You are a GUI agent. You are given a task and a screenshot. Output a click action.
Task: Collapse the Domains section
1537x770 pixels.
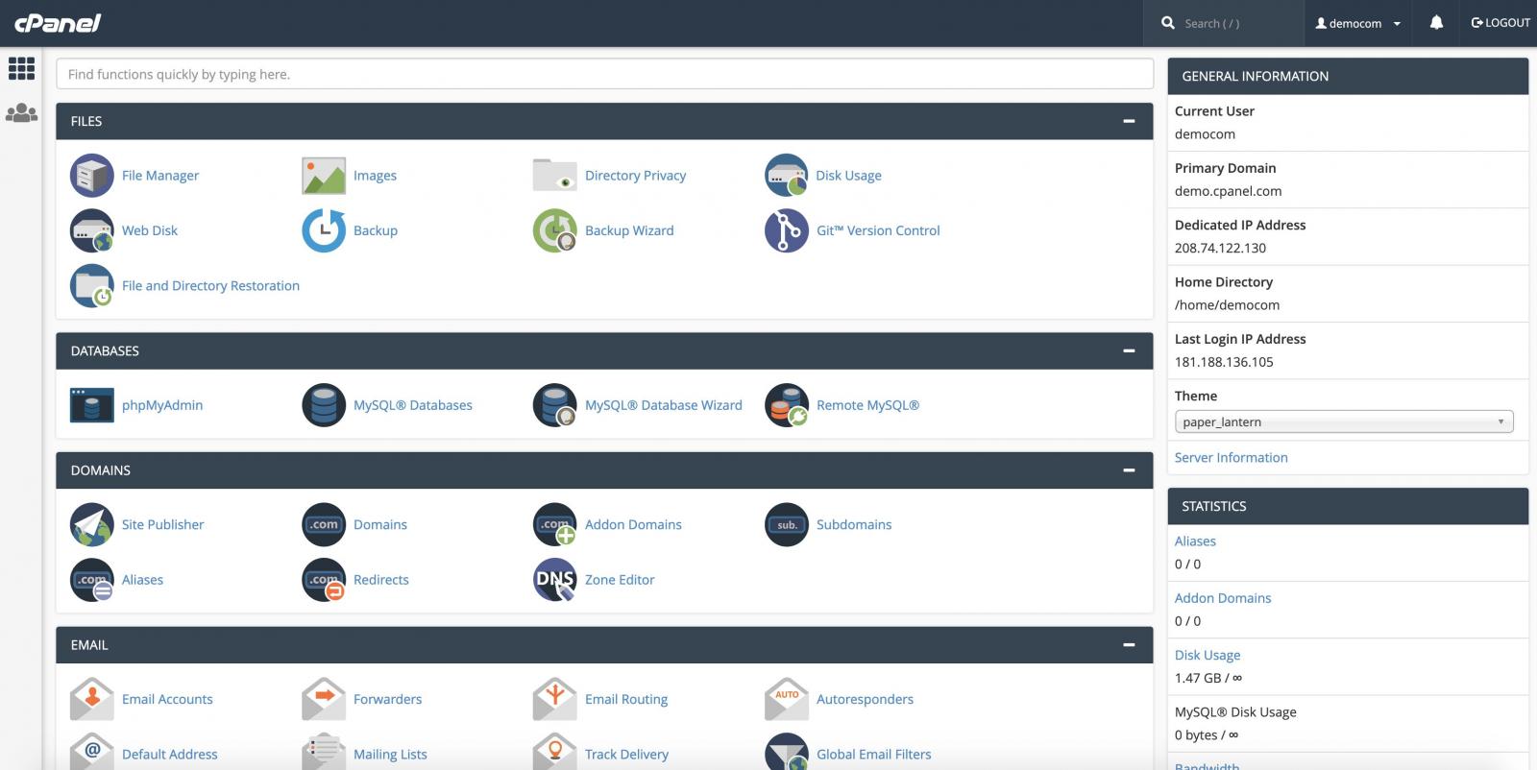(x=1129, y=470)
